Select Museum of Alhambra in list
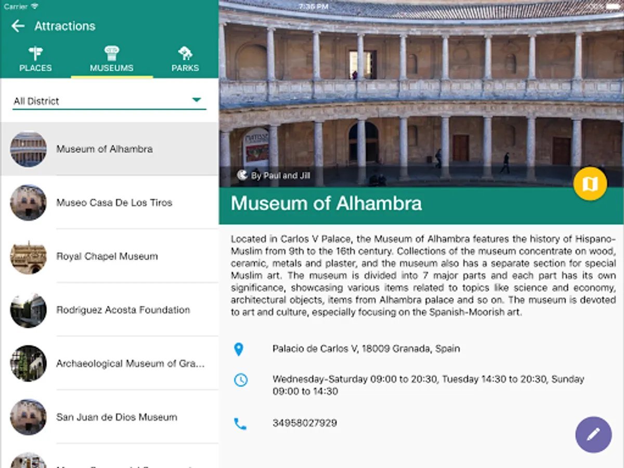The height and width of the screenshot is (468, 624). click(109, 149)
